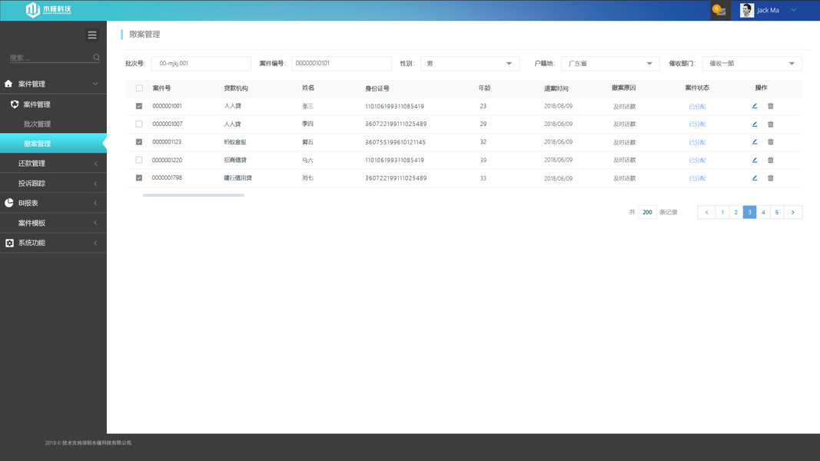Edit row 0000001007 with pencil icon

(755, 124)
